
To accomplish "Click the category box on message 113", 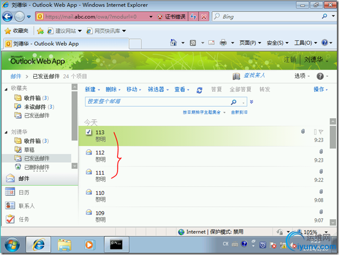I will [x=315, y=132].
